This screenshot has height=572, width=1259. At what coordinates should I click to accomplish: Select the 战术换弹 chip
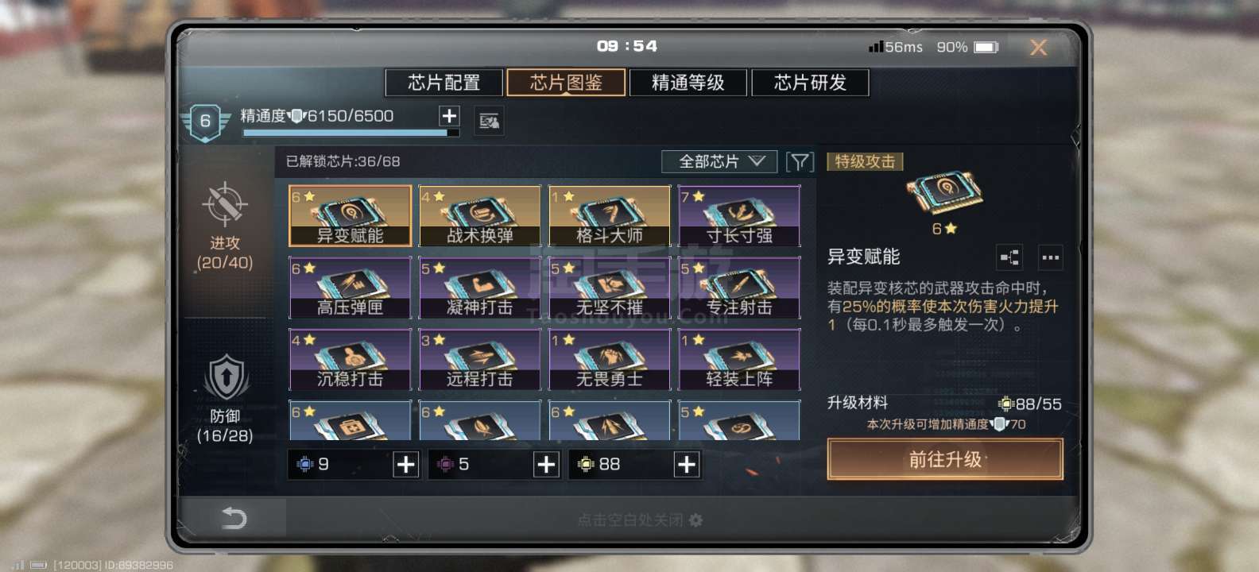(479, 216)
